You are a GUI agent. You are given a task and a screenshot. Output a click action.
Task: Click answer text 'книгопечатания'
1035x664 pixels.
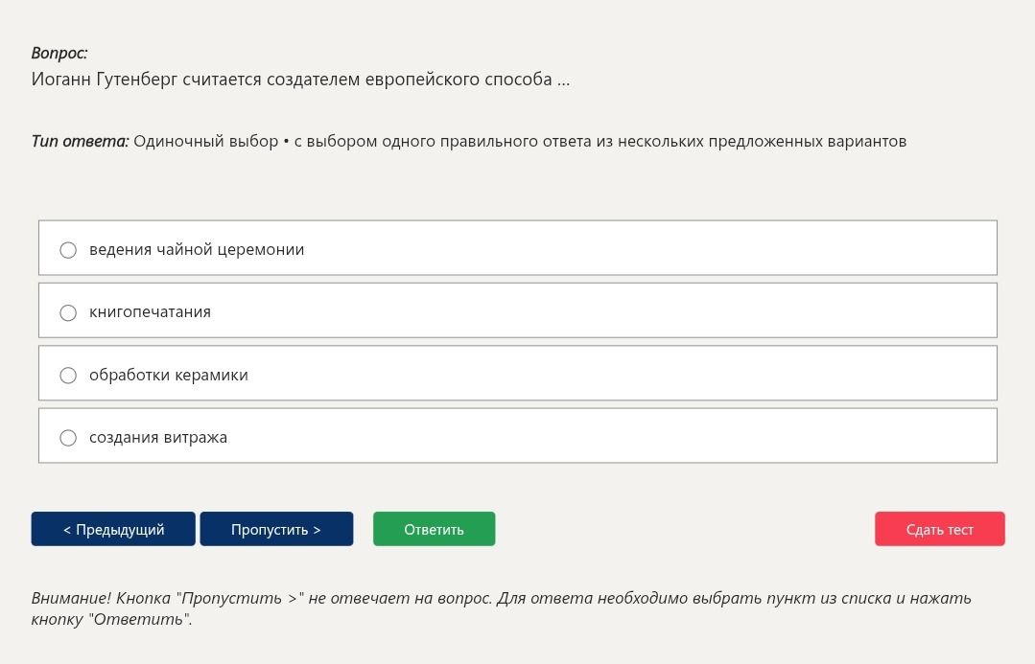[150, 312]
